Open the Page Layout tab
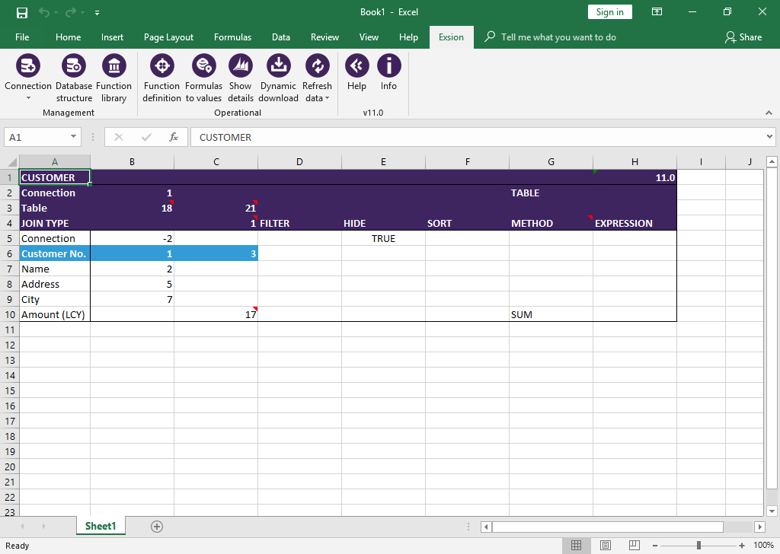The height and width of the screenshot is (554, 780). click(x=168, y=37)
